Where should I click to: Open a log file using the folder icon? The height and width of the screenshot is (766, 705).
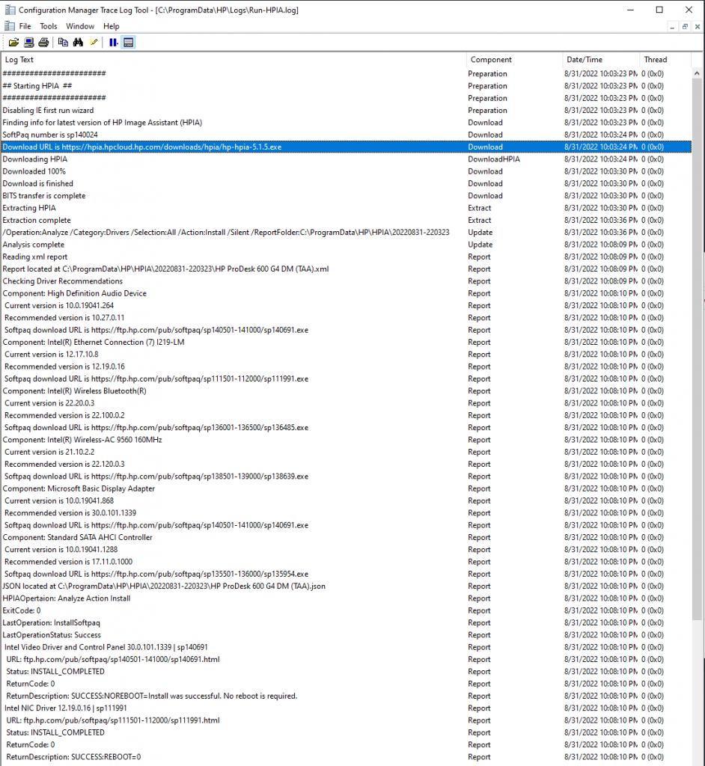(x=13, y=43)
